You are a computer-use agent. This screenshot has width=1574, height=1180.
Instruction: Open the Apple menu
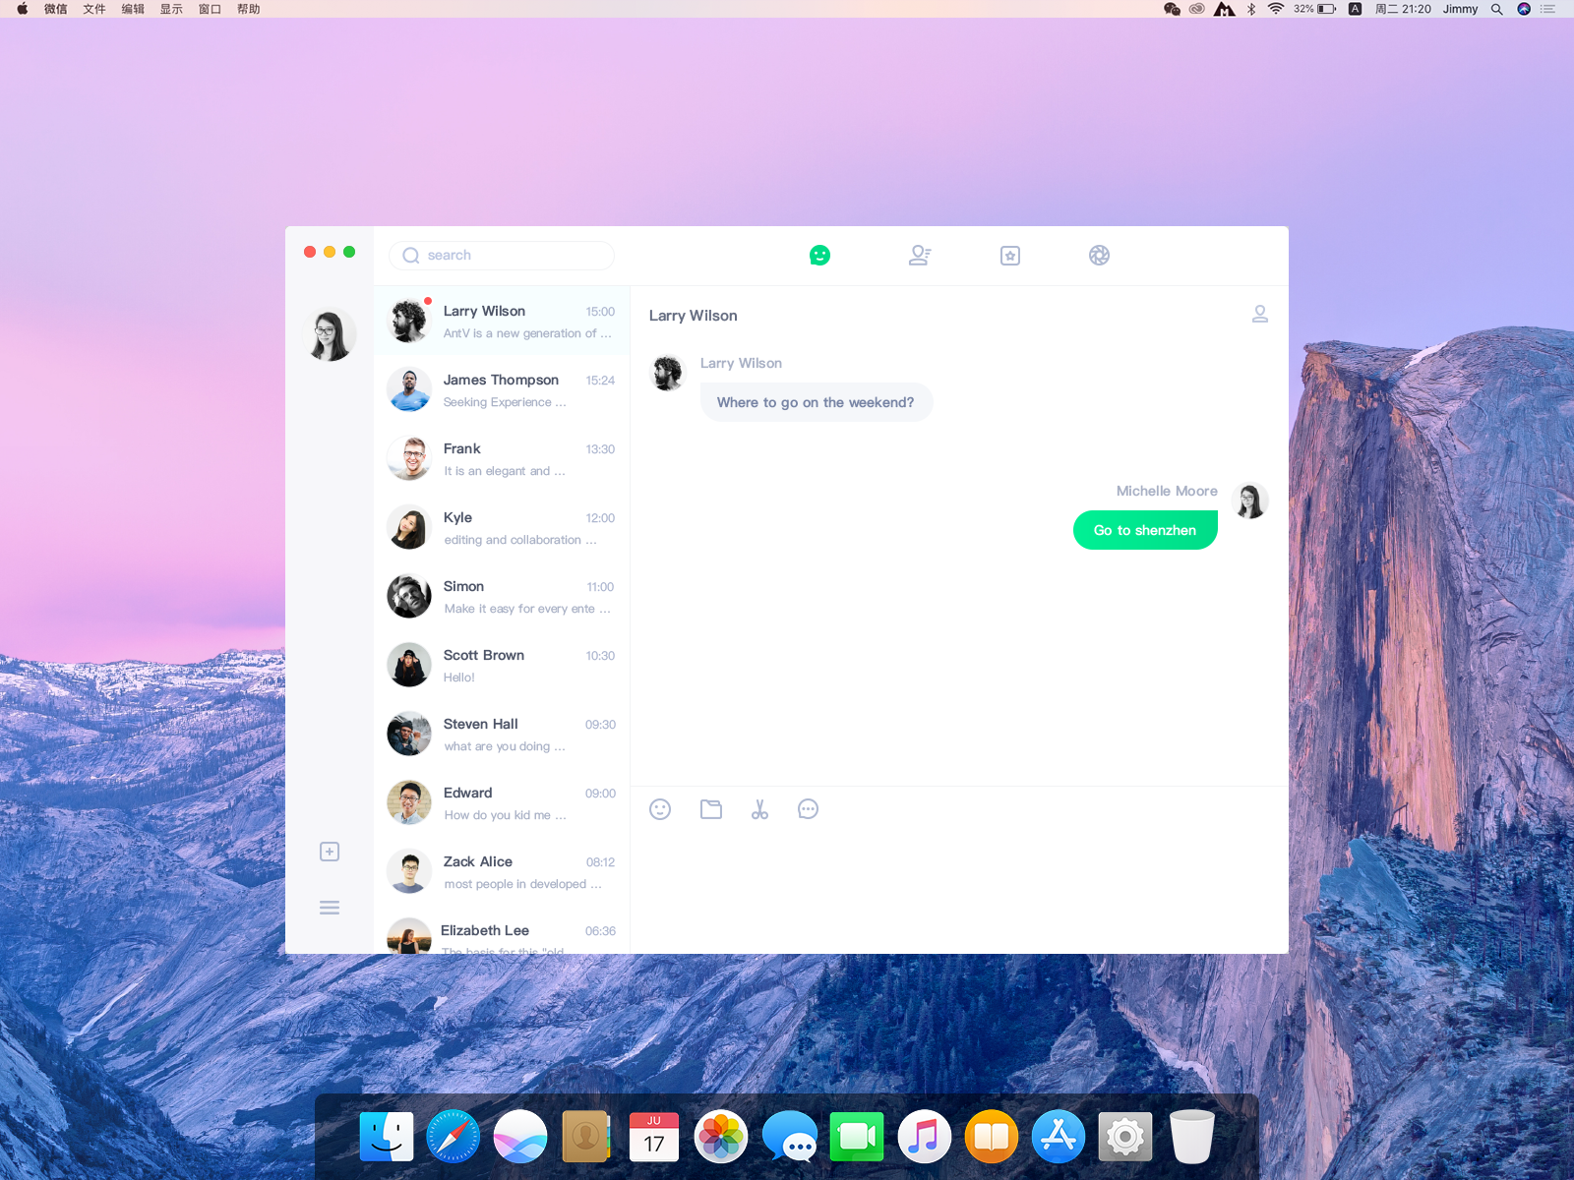(22, 9)
